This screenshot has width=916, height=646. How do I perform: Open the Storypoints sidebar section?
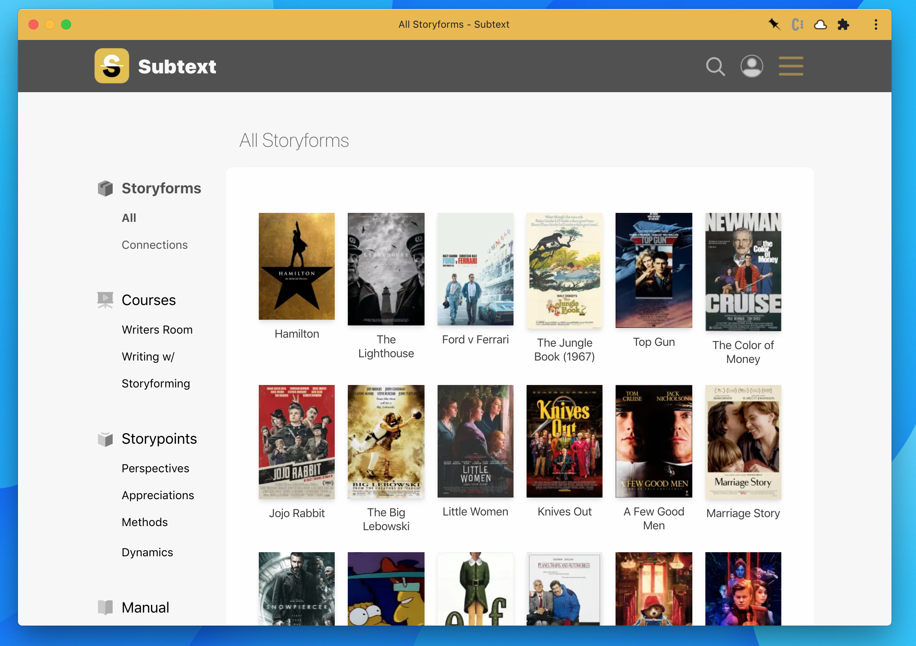(159, 439)
